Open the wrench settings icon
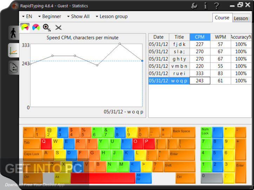This screenshot has height=190, width=254. click(x=194, y=6)
